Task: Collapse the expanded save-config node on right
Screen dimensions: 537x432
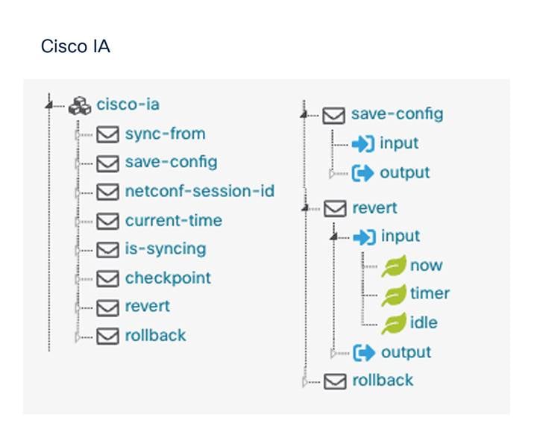Action: 304,115
